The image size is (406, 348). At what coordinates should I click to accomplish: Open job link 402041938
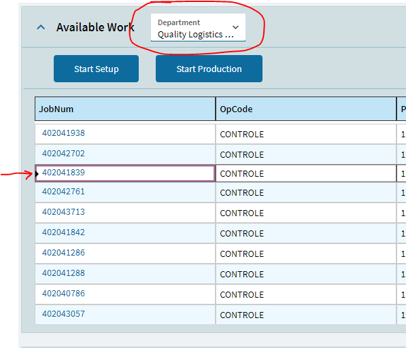tap(63, 133)
